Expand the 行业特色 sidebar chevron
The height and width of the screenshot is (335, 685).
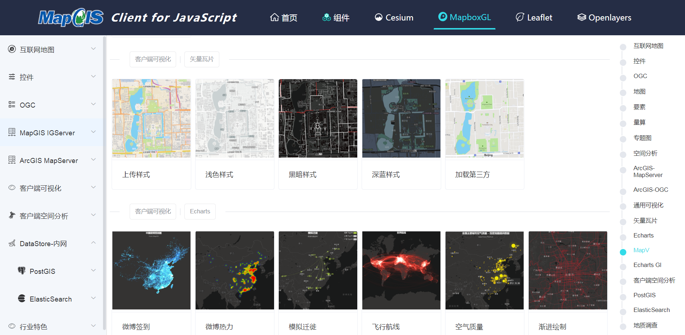click(x=93, y=326)
